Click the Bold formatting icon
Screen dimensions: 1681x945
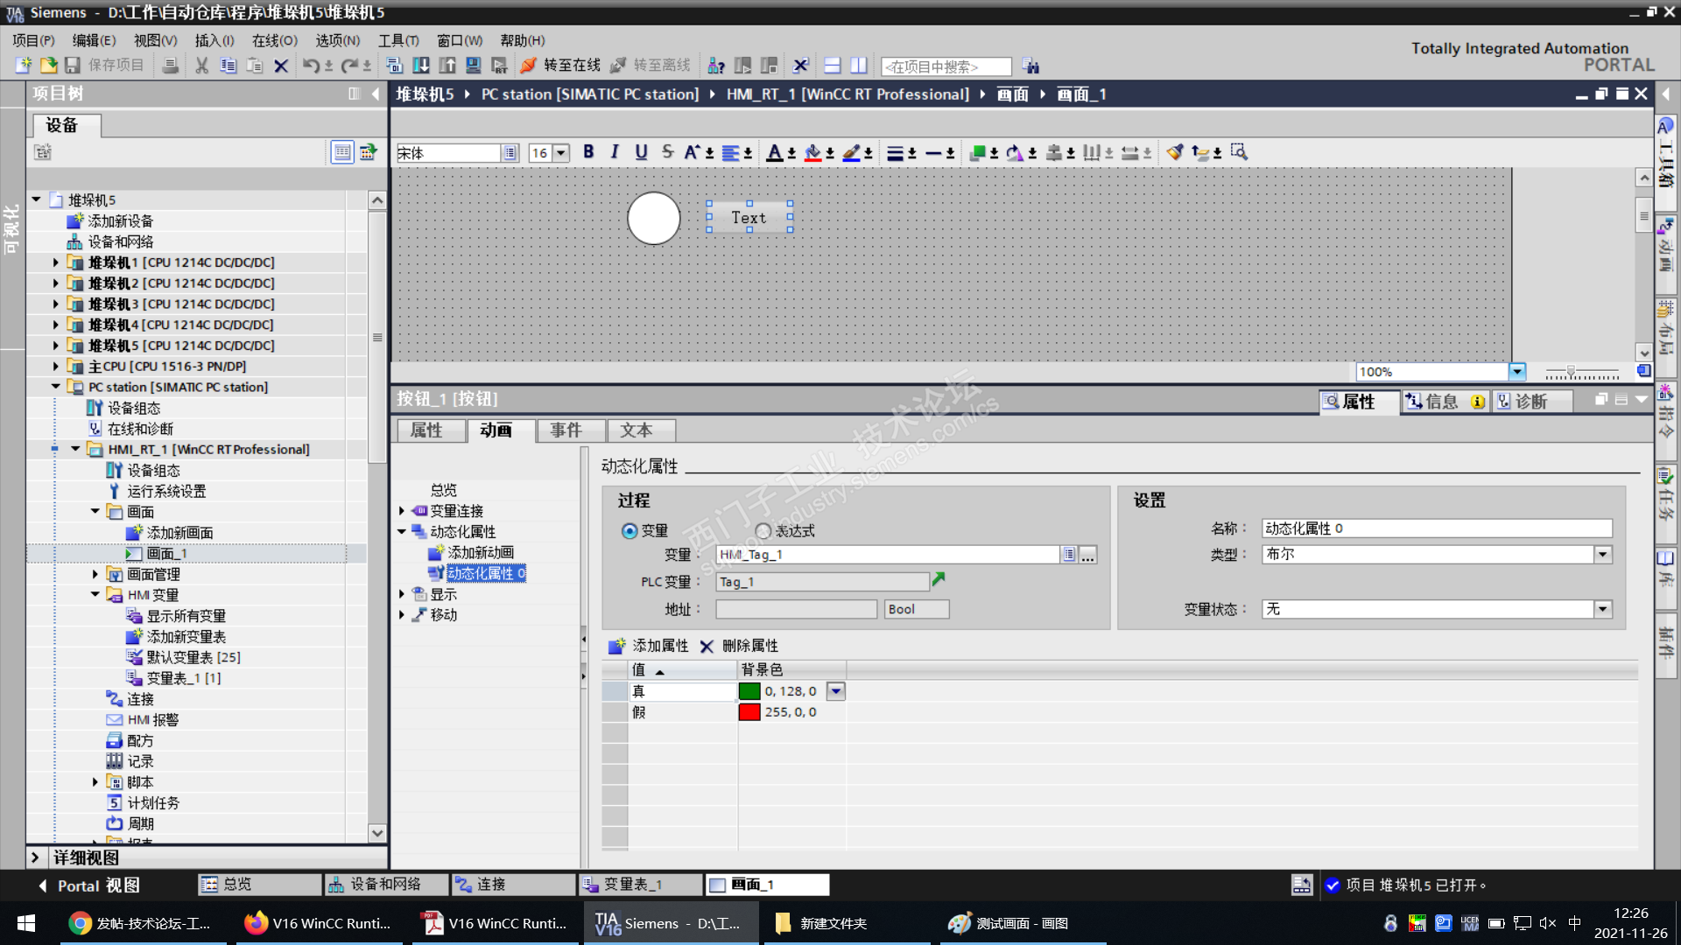588,152
